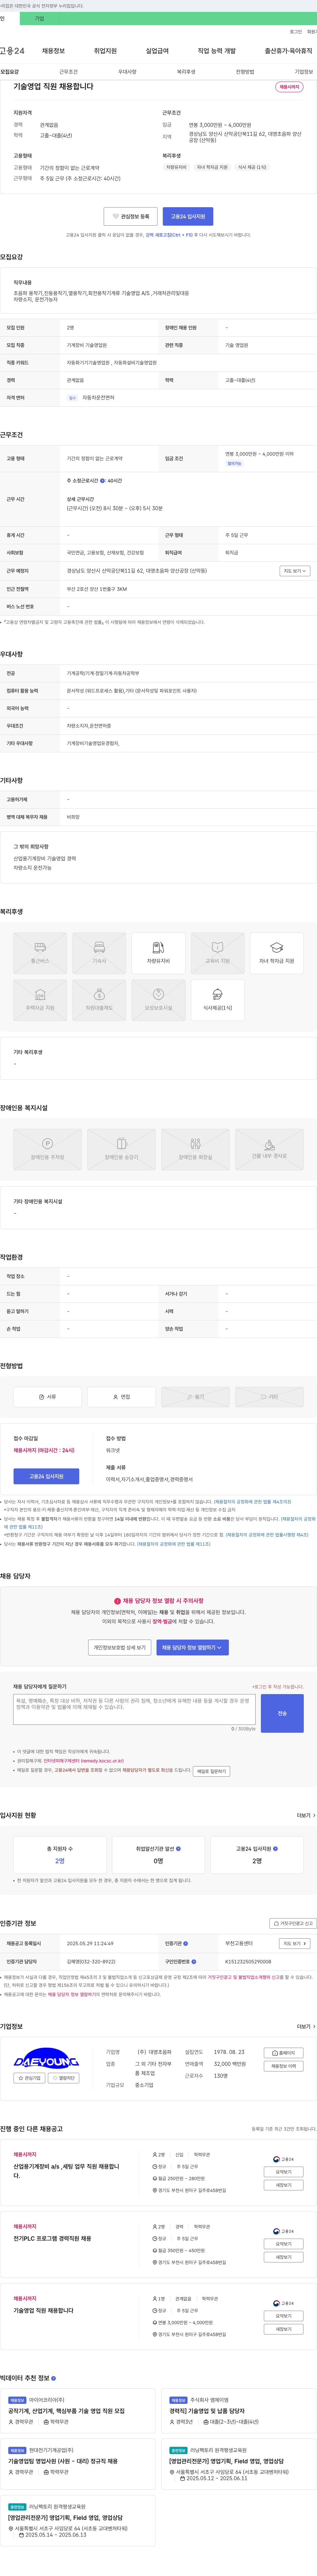This screenshot has height=2576, width=317.
Task: Click the 거짓구인광고 신고 button
Action: click(293, 1923)
